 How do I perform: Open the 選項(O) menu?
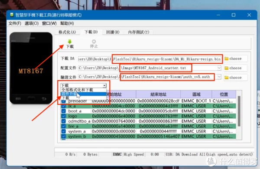tap(32, 23)
